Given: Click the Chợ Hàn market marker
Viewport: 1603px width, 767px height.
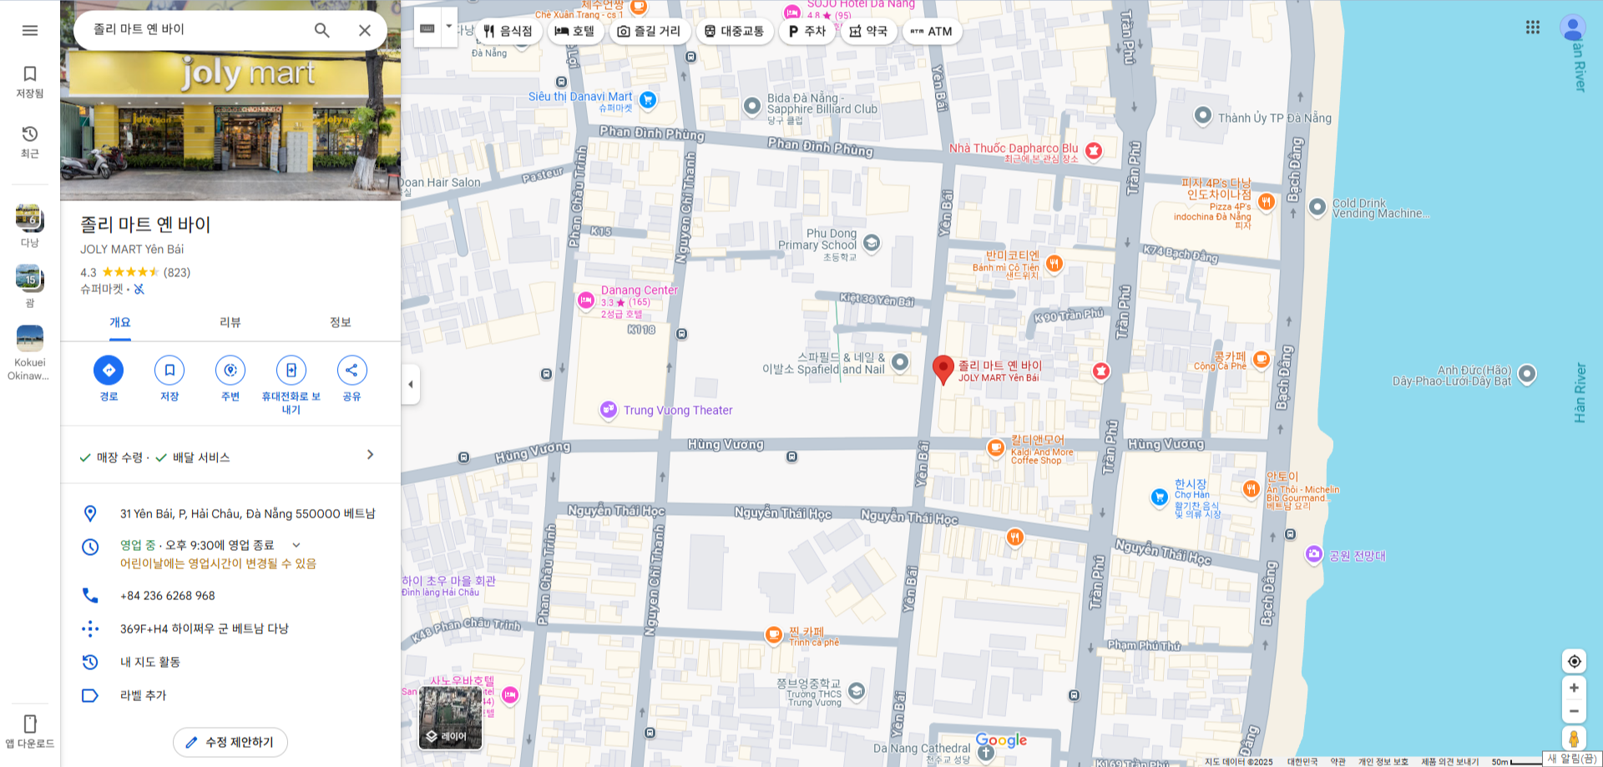Looking at the screenshot, I should [1159, 497].
